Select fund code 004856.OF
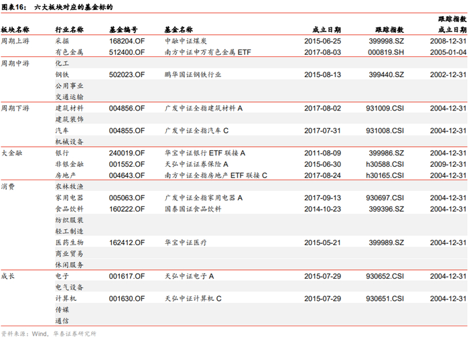This screenshot has height=341, width=469. click(x=127, y=109)
